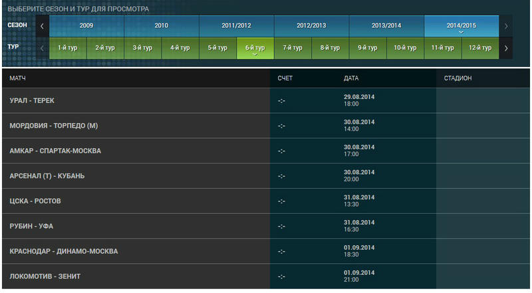Show the 12-й тур round
532x293 pixels.
480,48
